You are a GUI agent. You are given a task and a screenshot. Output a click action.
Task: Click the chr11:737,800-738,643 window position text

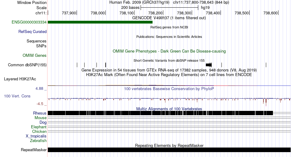pyautogui.click(x=201, y=2)
